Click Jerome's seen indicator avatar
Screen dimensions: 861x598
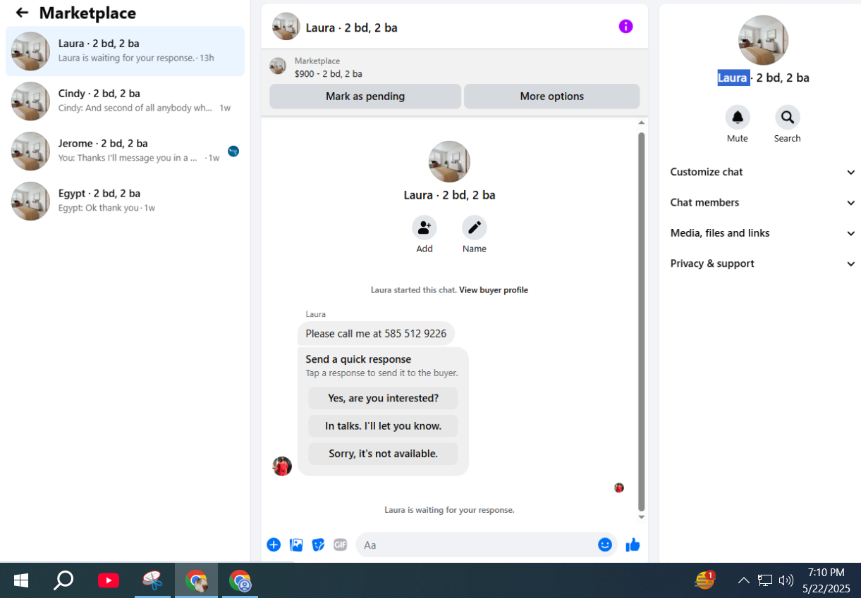coord(233,151)
